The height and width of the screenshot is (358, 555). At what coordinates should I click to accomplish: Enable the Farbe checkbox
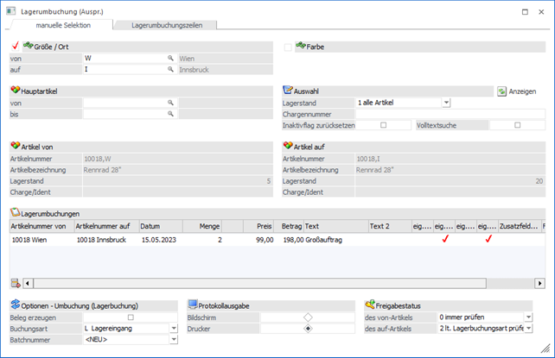288,47
